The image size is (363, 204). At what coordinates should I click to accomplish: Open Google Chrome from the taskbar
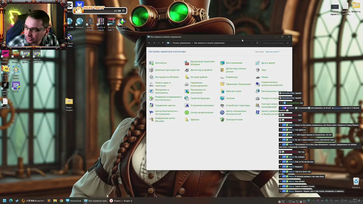pos(61,201)
